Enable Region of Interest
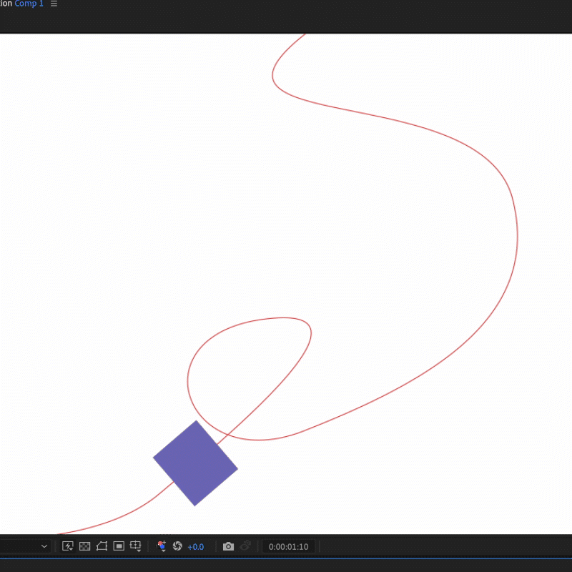 [119, 546]
